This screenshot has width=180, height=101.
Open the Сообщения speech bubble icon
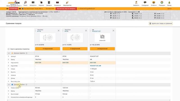(145, 3)
